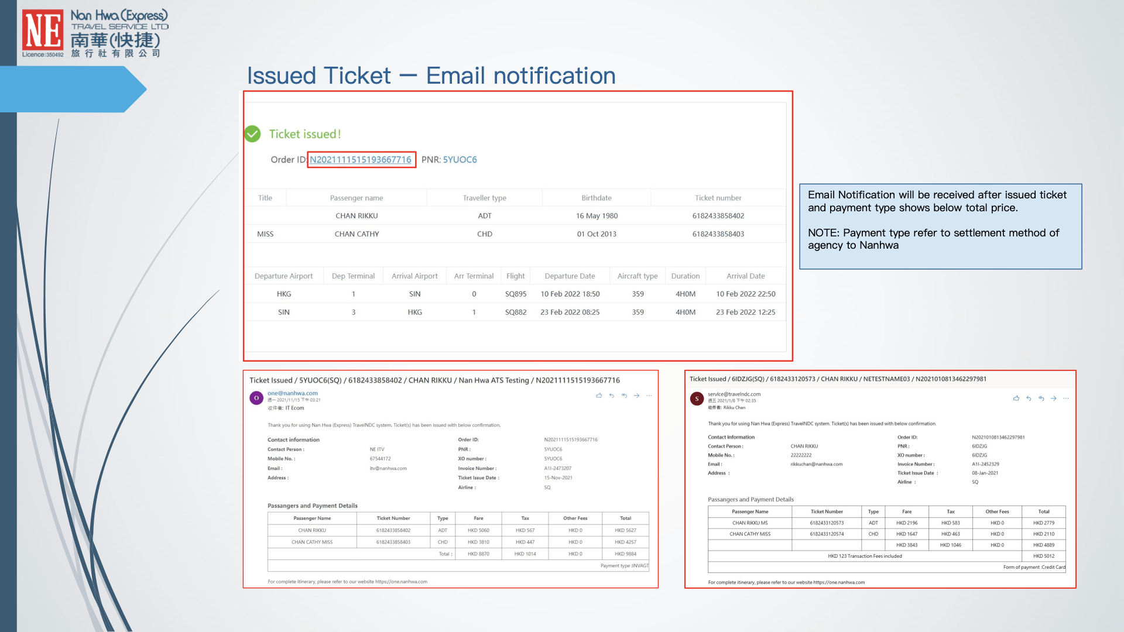This screenshot has height=632, width=1124.
Task: Click total amount HKD 9884
Action: pyautogui.click(x=625, y=554)
